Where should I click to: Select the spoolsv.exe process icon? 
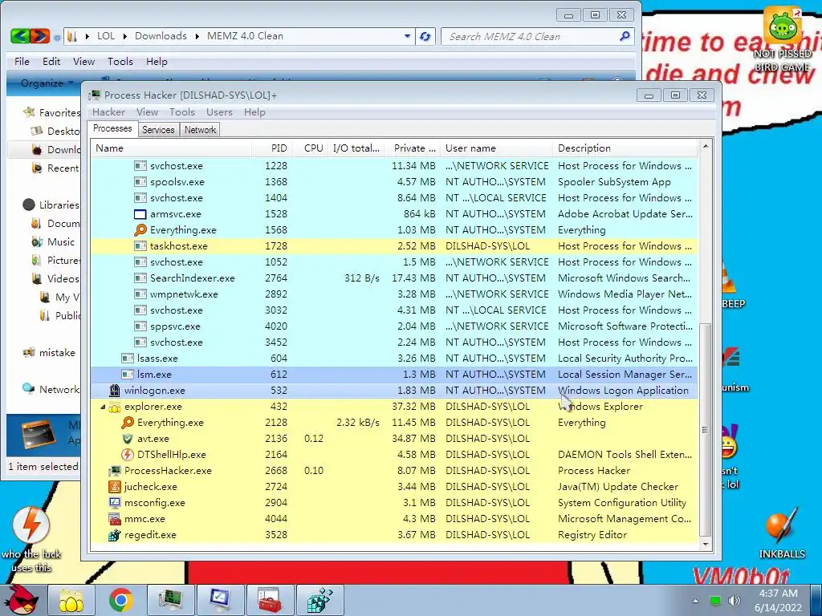coord(140,182)
